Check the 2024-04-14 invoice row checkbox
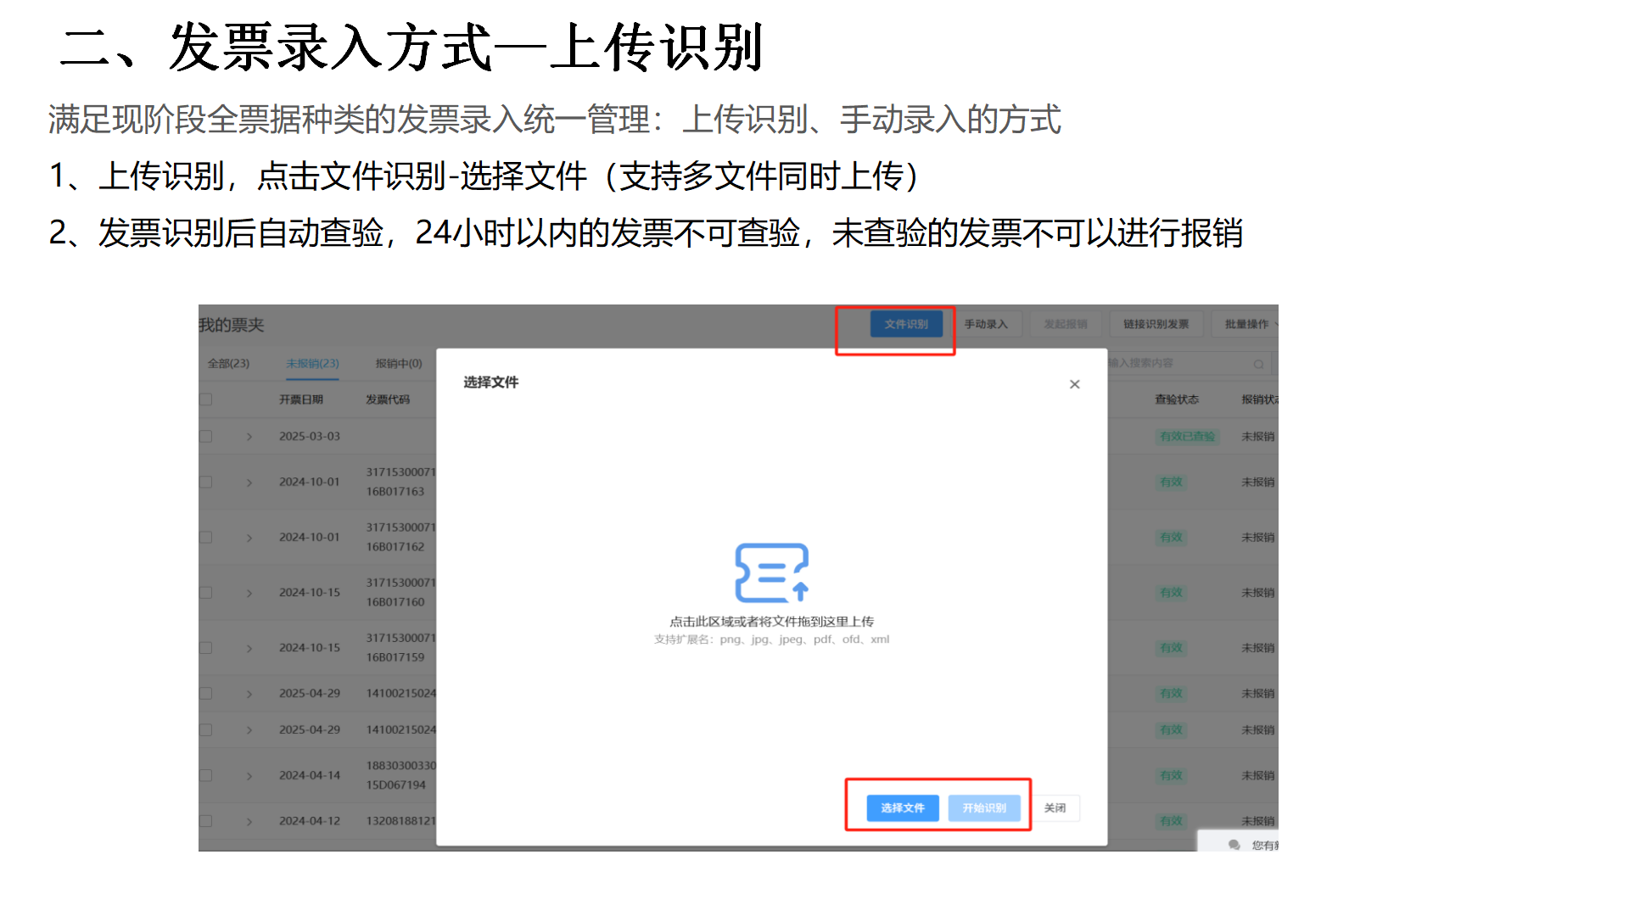This screenshot has width=1629, height=916. coord(206,775)
